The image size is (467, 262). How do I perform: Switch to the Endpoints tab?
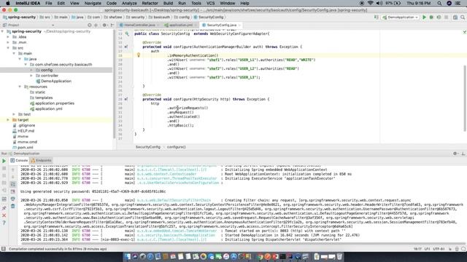pyautogui.click(x=42, y=160)
